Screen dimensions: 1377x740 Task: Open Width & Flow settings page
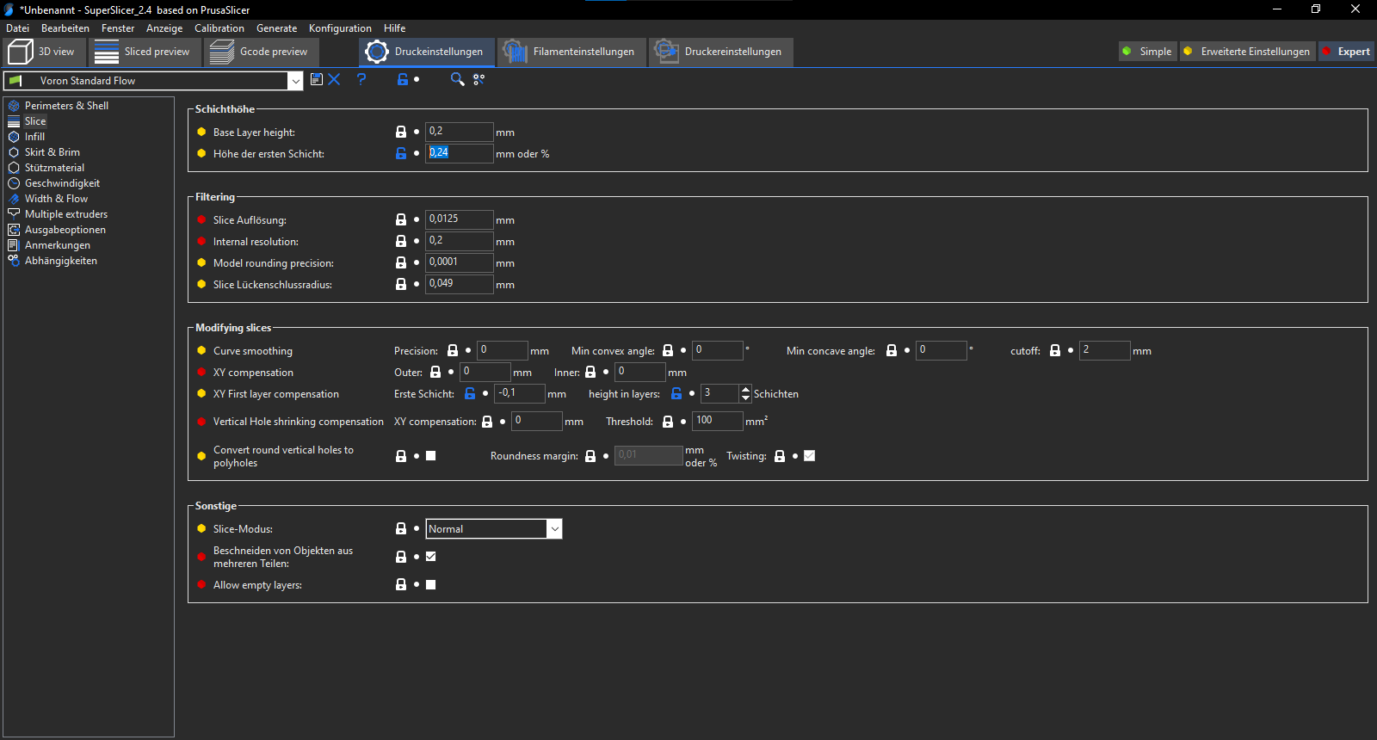[x=56, y=198]
